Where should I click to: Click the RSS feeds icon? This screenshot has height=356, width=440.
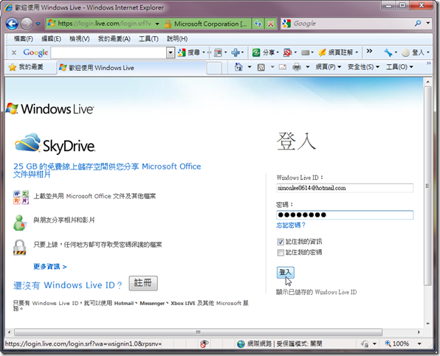point(261,67)
